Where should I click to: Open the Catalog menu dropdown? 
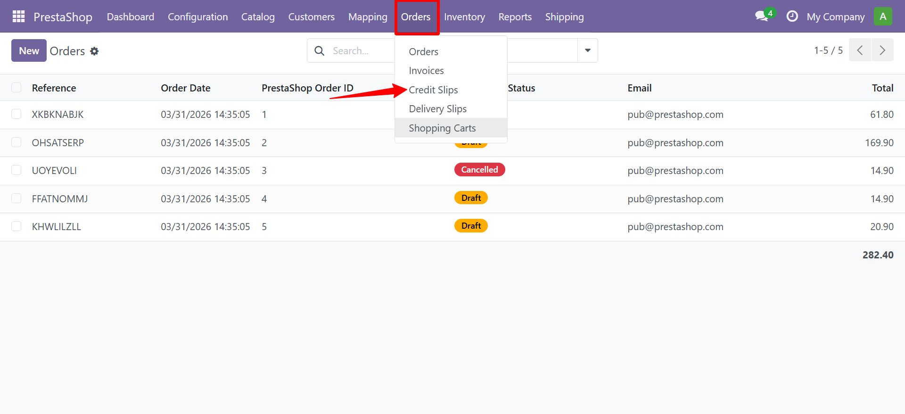coord(258,17)
